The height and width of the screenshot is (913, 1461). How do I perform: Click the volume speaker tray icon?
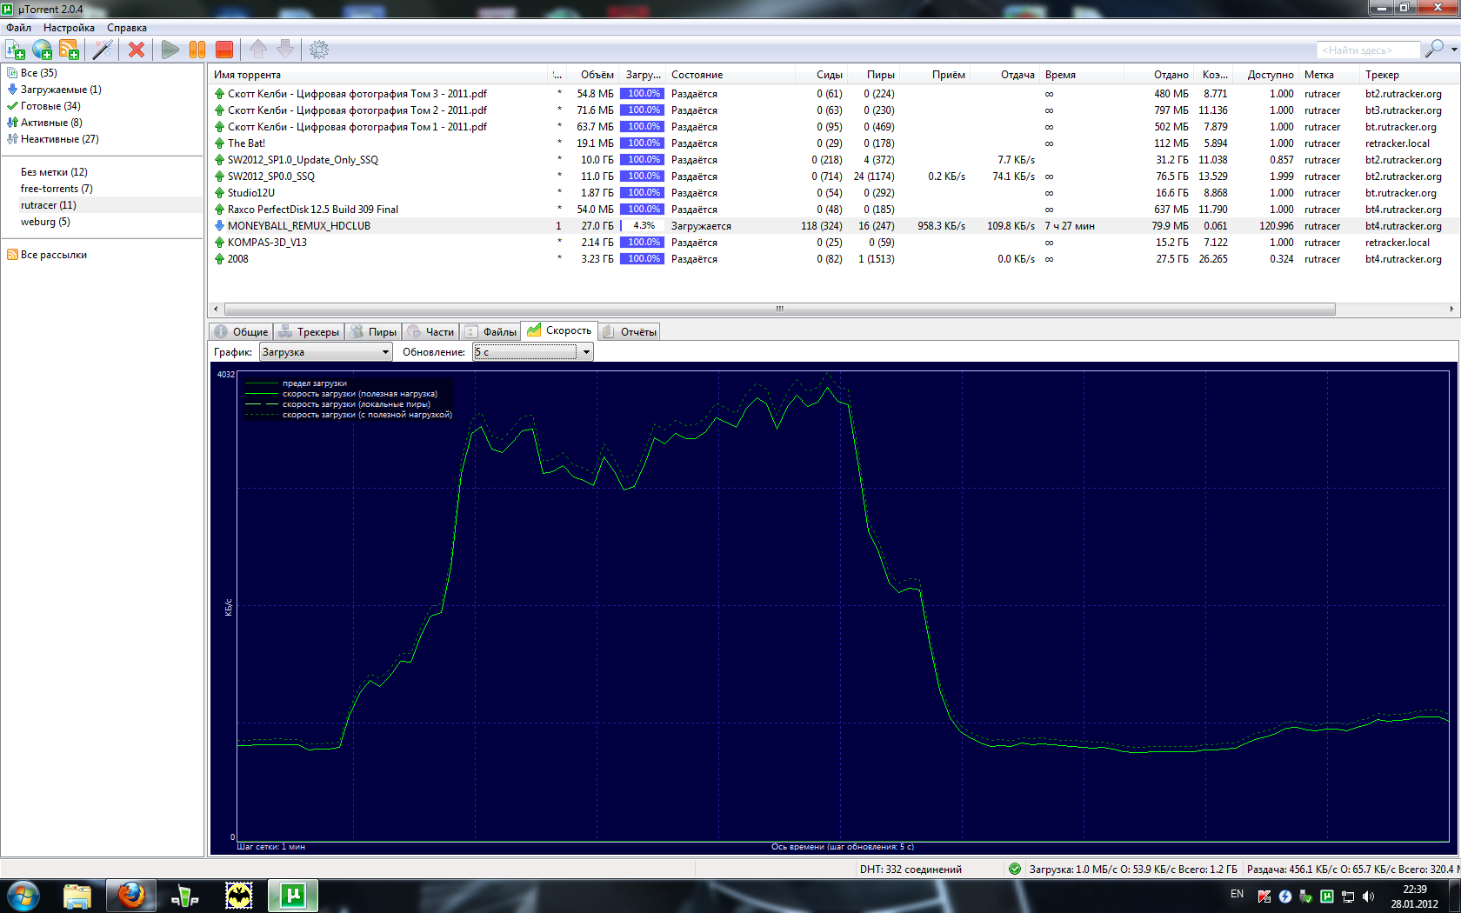[x=1368, y=896]
